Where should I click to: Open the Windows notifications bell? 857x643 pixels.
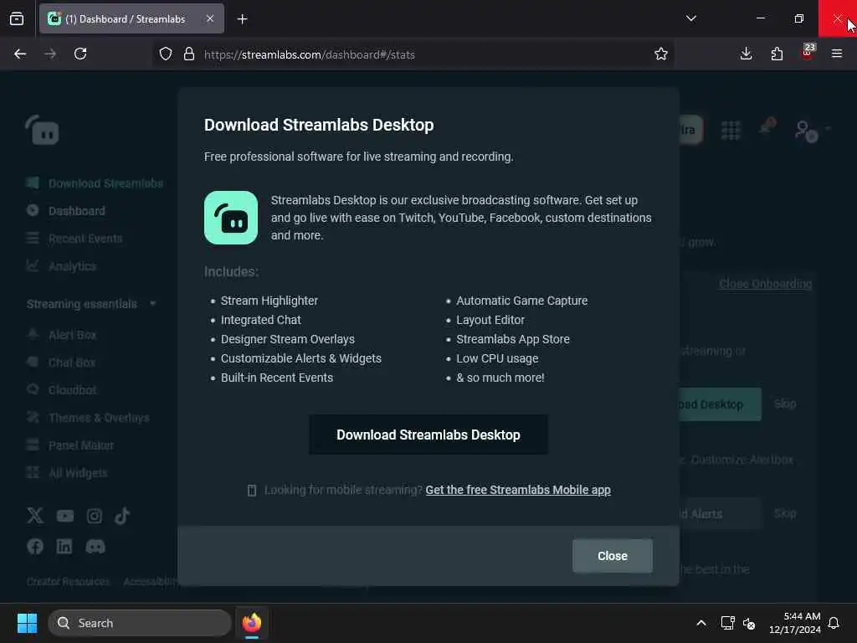[x=834, y=623]
